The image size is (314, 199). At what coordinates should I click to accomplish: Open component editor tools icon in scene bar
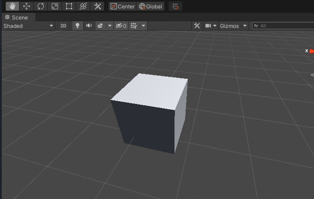tap(197, 26)
